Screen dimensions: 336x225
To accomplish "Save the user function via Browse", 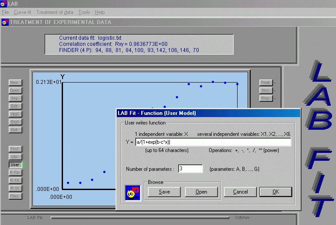I will pyautogui.click(x=164, y=192).
